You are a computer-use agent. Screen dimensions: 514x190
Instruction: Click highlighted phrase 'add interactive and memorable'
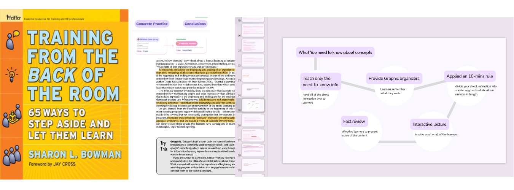pos(217,100)
